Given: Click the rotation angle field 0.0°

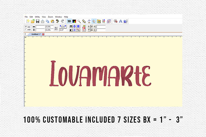Looking at the screenshot, I should (63, 30).
